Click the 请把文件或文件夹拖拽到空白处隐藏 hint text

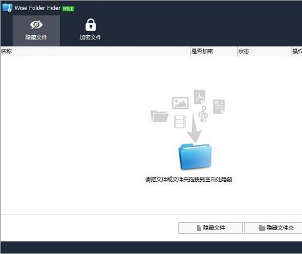[189, 179]
